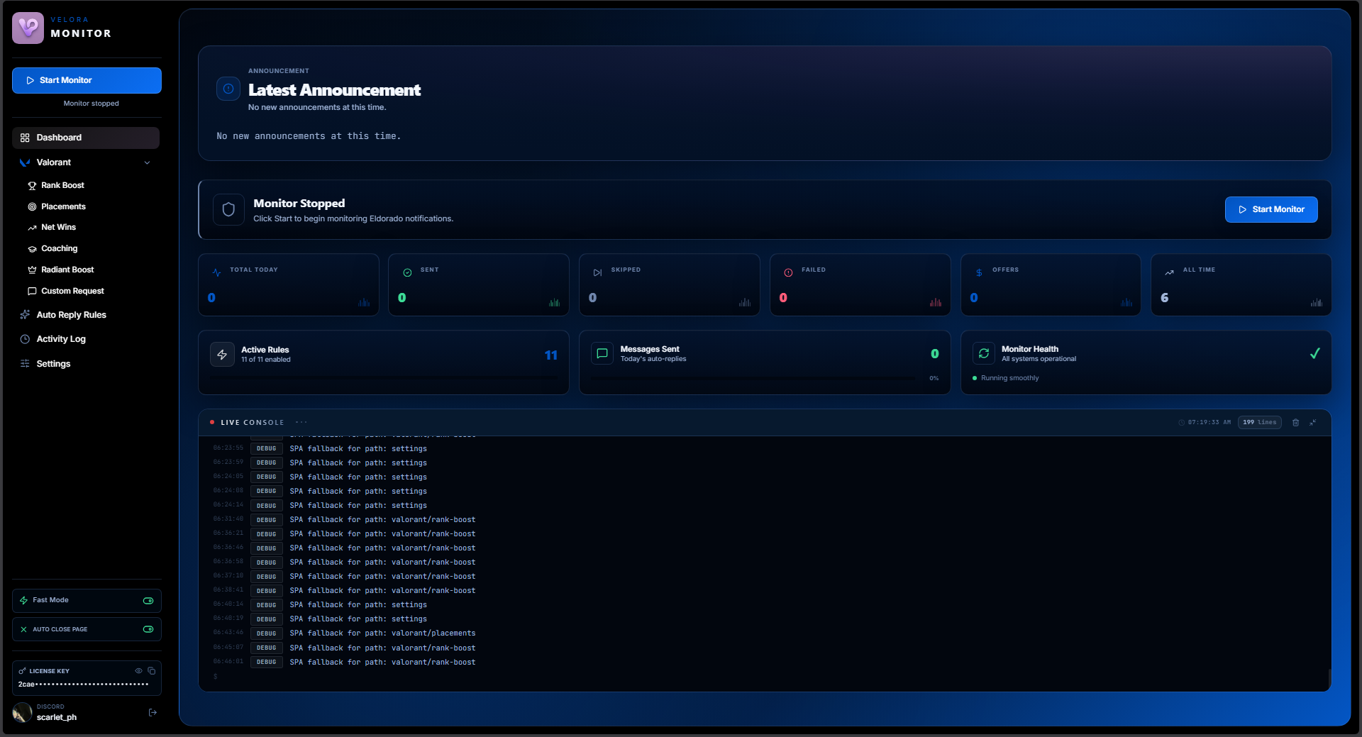Click the Radiant Boost crown icon

point(32,270)
